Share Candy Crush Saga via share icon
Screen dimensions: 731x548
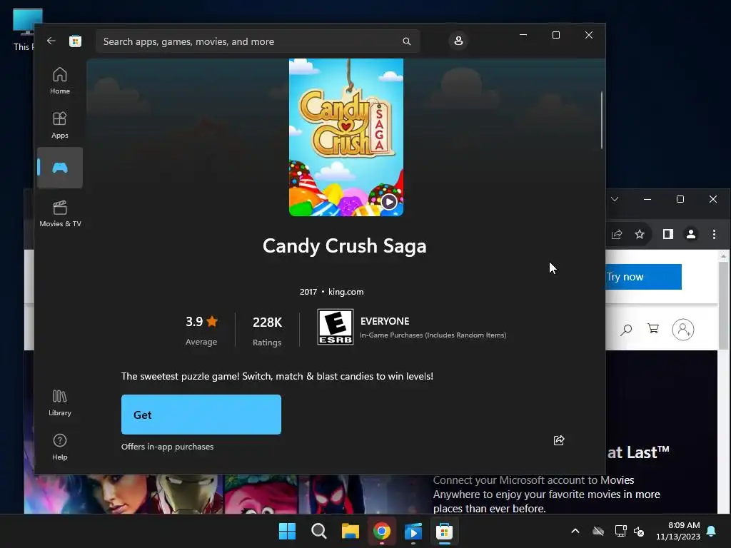coord(559,440)
